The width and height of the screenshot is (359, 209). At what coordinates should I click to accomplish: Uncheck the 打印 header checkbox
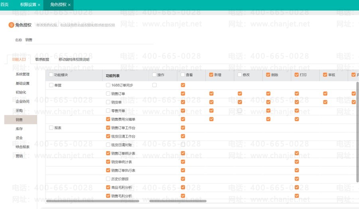tap(296, 75)
